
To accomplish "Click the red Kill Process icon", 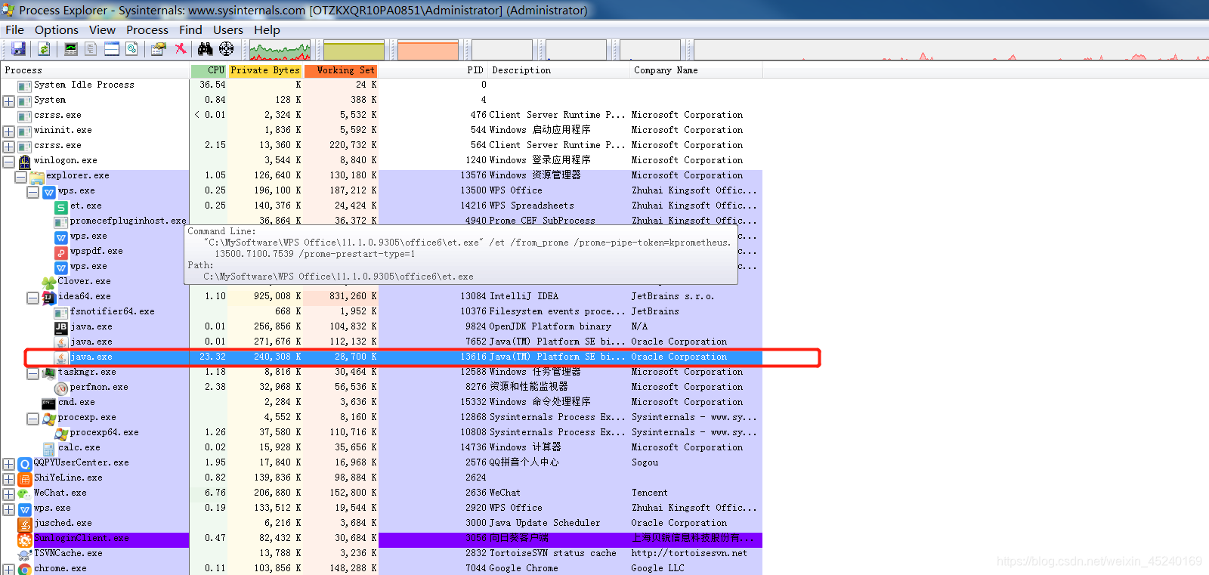I will tap(181, 49).
